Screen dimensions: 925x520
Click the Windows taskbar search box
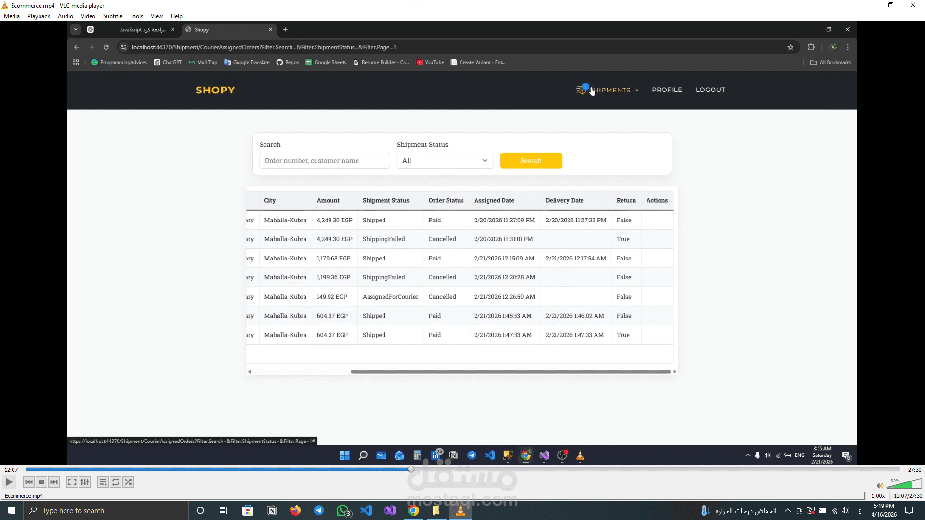click(x=106, y=511)
